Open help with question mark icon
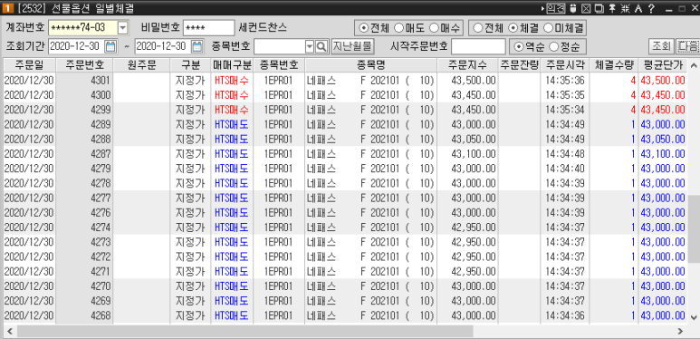 coord(651,8)
